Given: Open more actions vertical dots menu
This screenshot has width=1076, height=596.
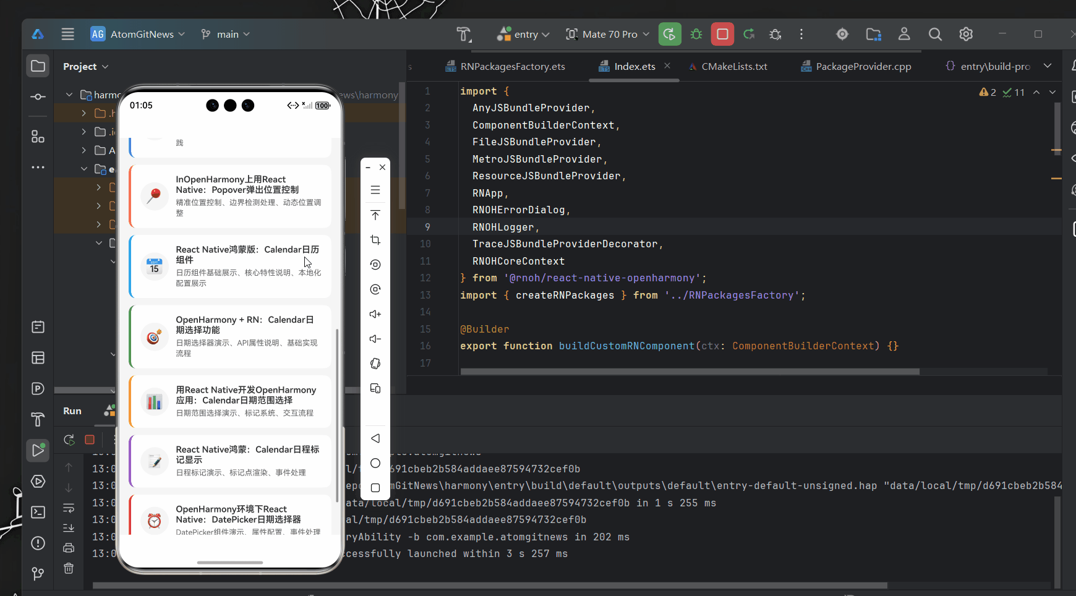Looking at the screenshot, I should point(801,34).
